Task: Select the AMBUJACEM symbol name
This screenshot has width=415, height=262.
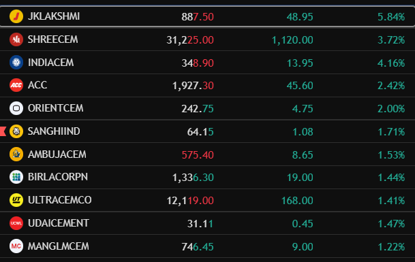Action: point(57,154)
